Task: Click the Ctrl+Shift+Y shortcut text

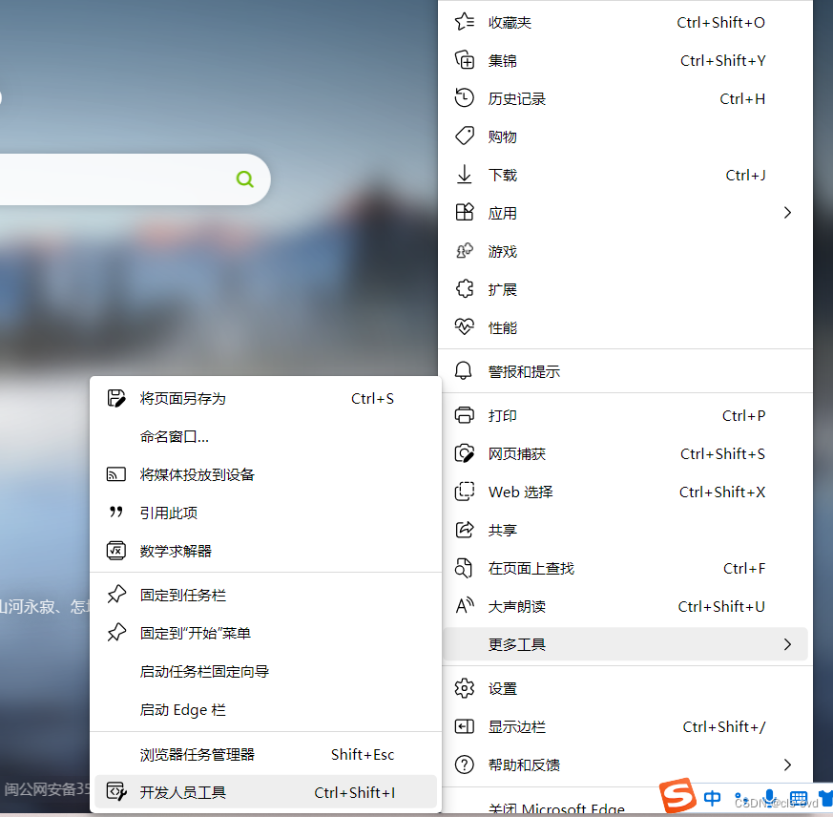Action: tap(722, 60)
